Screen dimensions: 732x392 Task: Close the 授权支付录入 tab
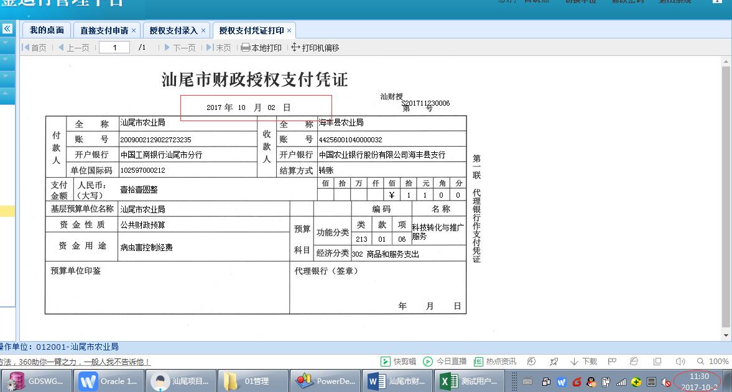(x=203, y=30)
